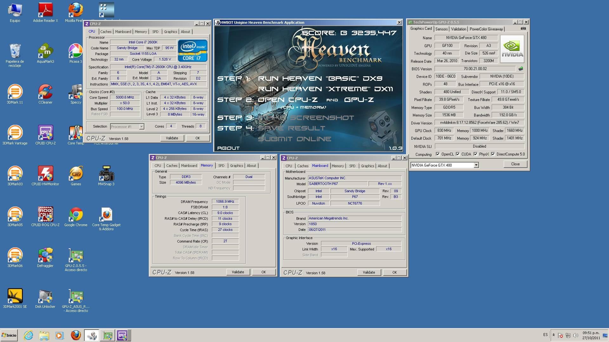Launch the 3DMark Vantage shortcut
This screenshot has height=342, width=609.
coord(15,135)
